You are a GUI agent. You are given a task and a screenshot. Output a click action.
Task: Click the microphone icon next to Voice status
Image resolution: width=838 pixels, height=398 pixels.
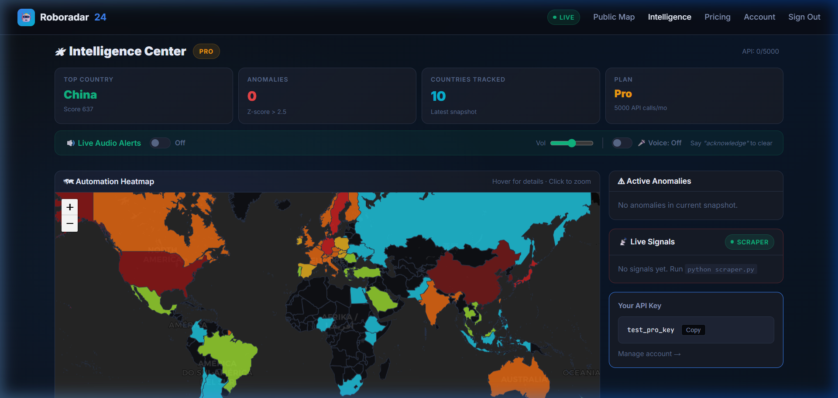point(642,143)
